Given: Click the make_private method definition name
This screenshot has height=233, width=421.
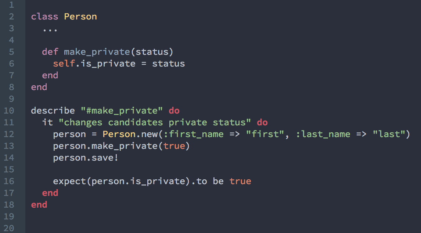Looking at the screenshot, I should [x=97, y=52].
